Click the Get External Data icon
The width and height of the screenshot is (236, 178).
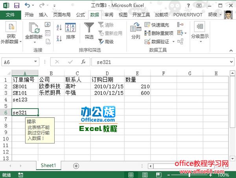coord(11,27)
